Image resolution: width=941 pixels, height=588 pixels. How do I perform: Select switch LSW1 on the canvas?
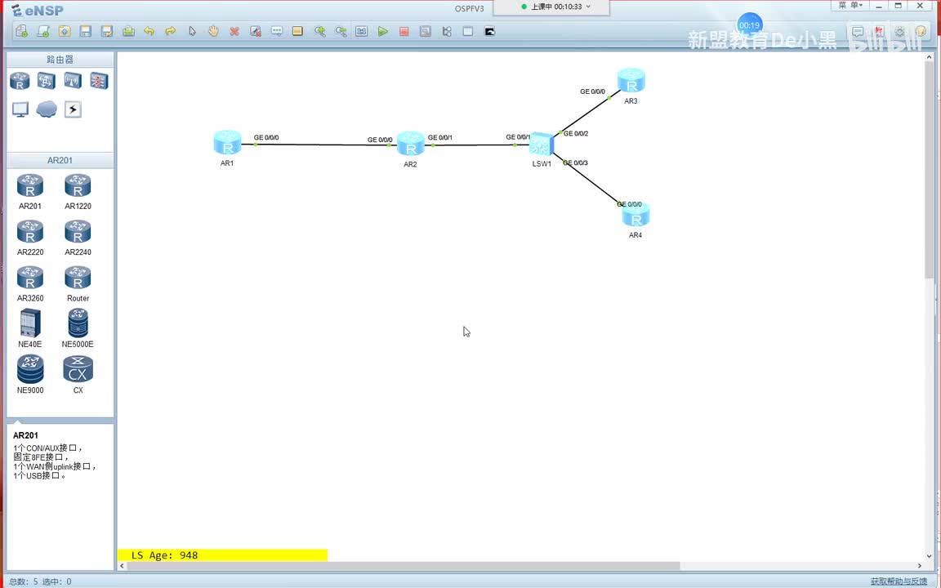coord(542,144)
